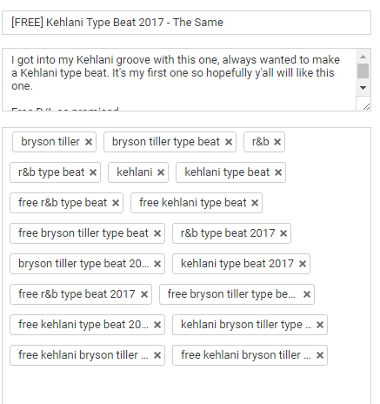Delete the "r&b" tag
Screen dimensions: 380x404
[x=277, y=142]
